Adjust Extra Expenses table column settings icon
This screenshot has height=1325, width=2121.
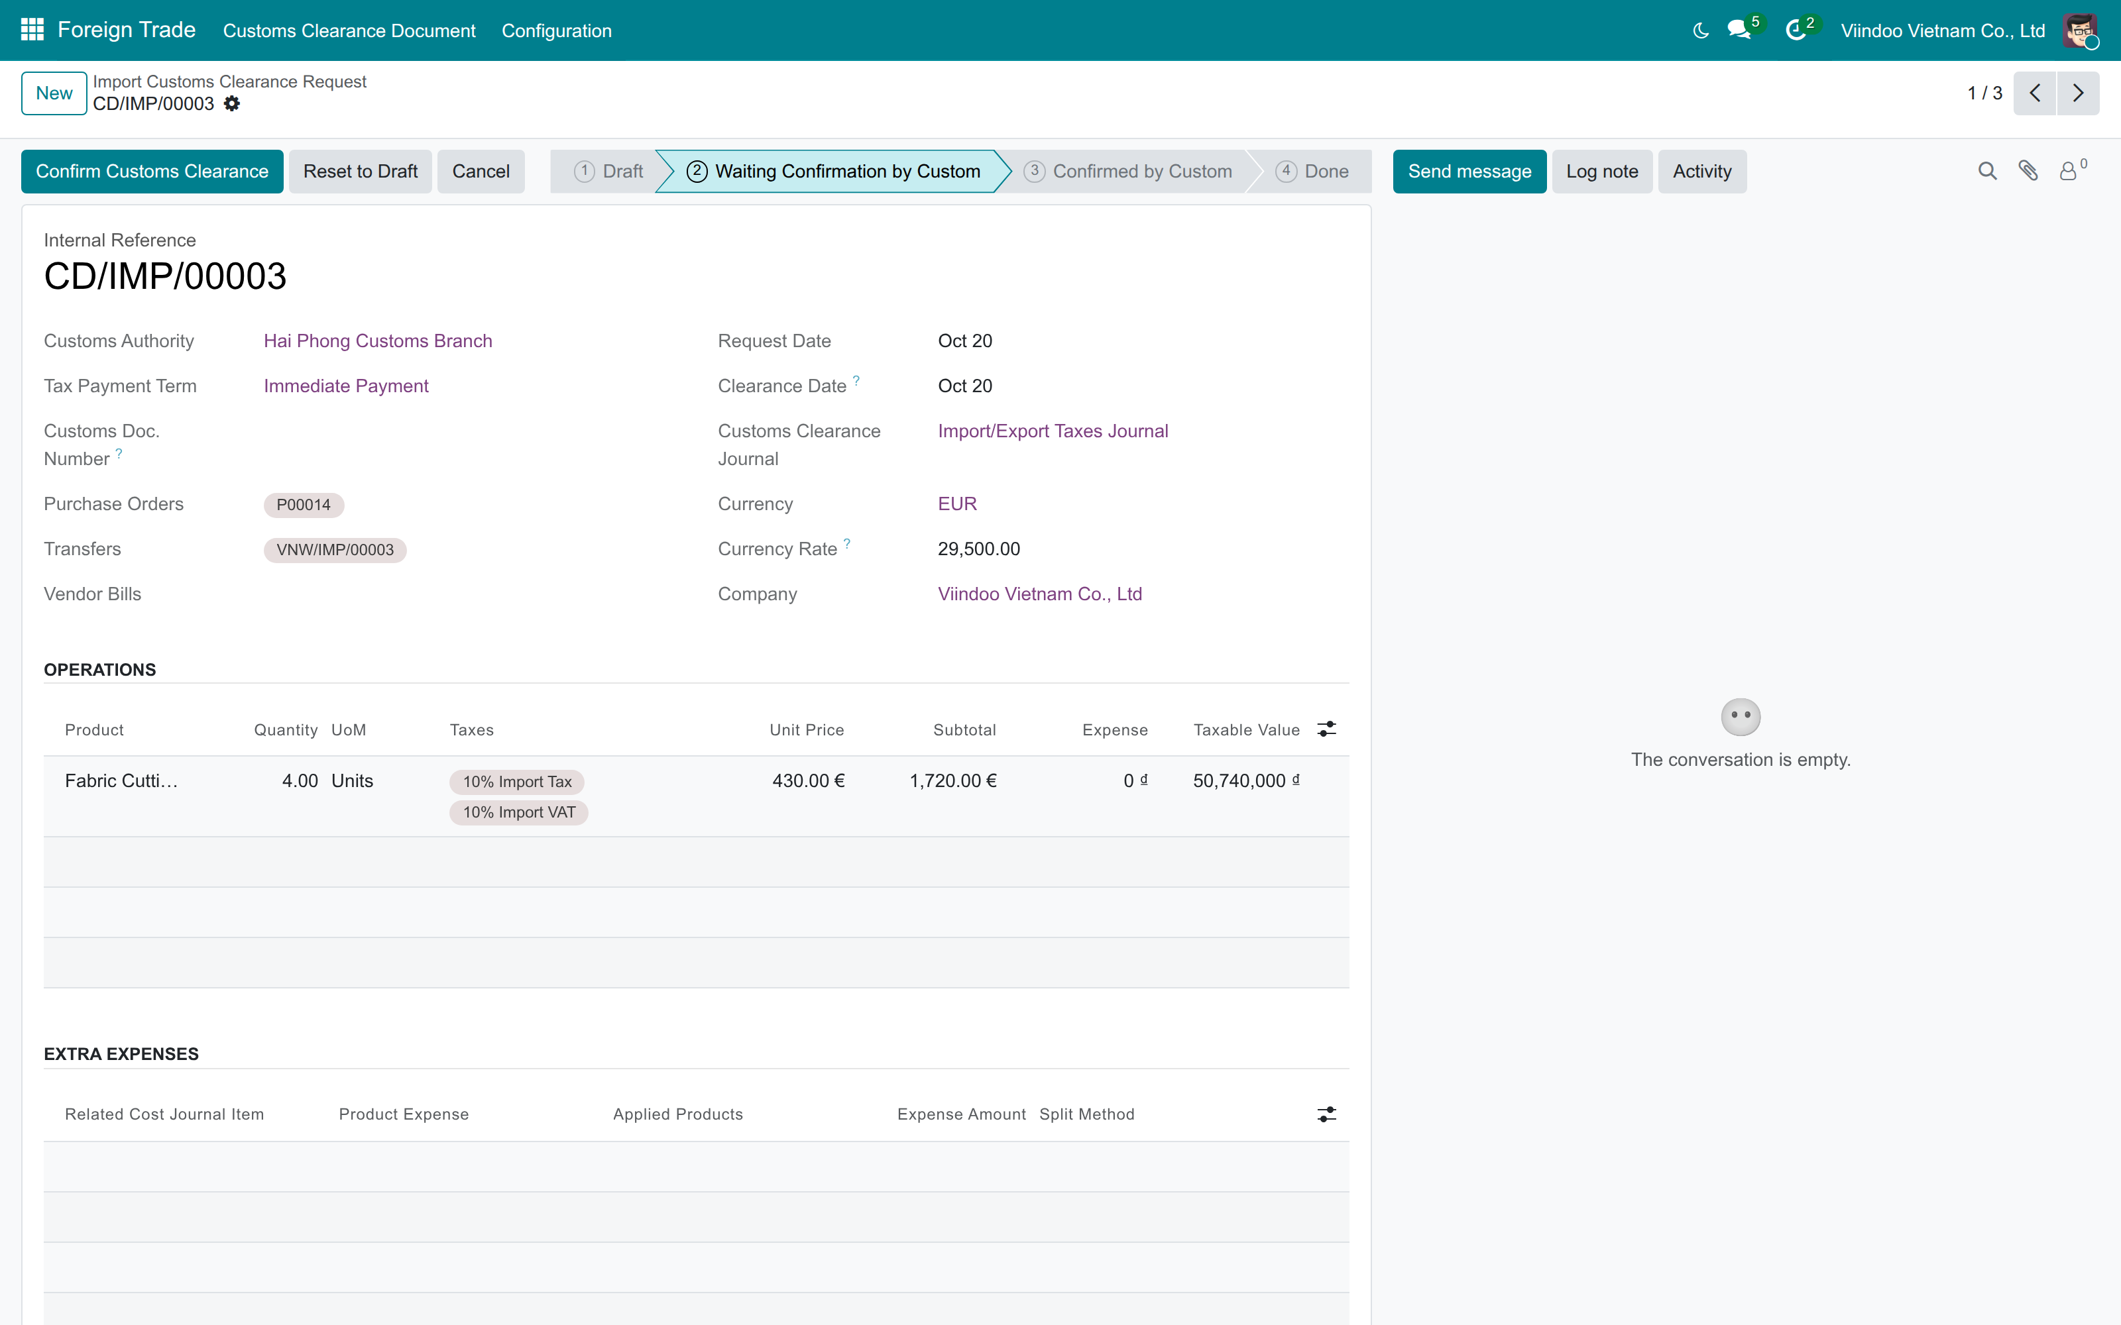(x=1326, y=1114)
